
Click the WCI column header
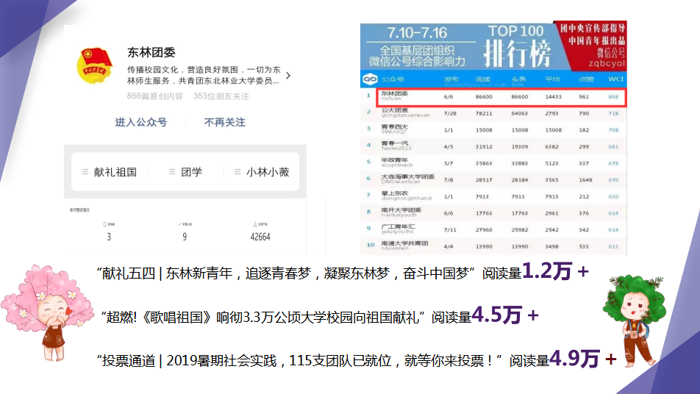tap(615, 79)
